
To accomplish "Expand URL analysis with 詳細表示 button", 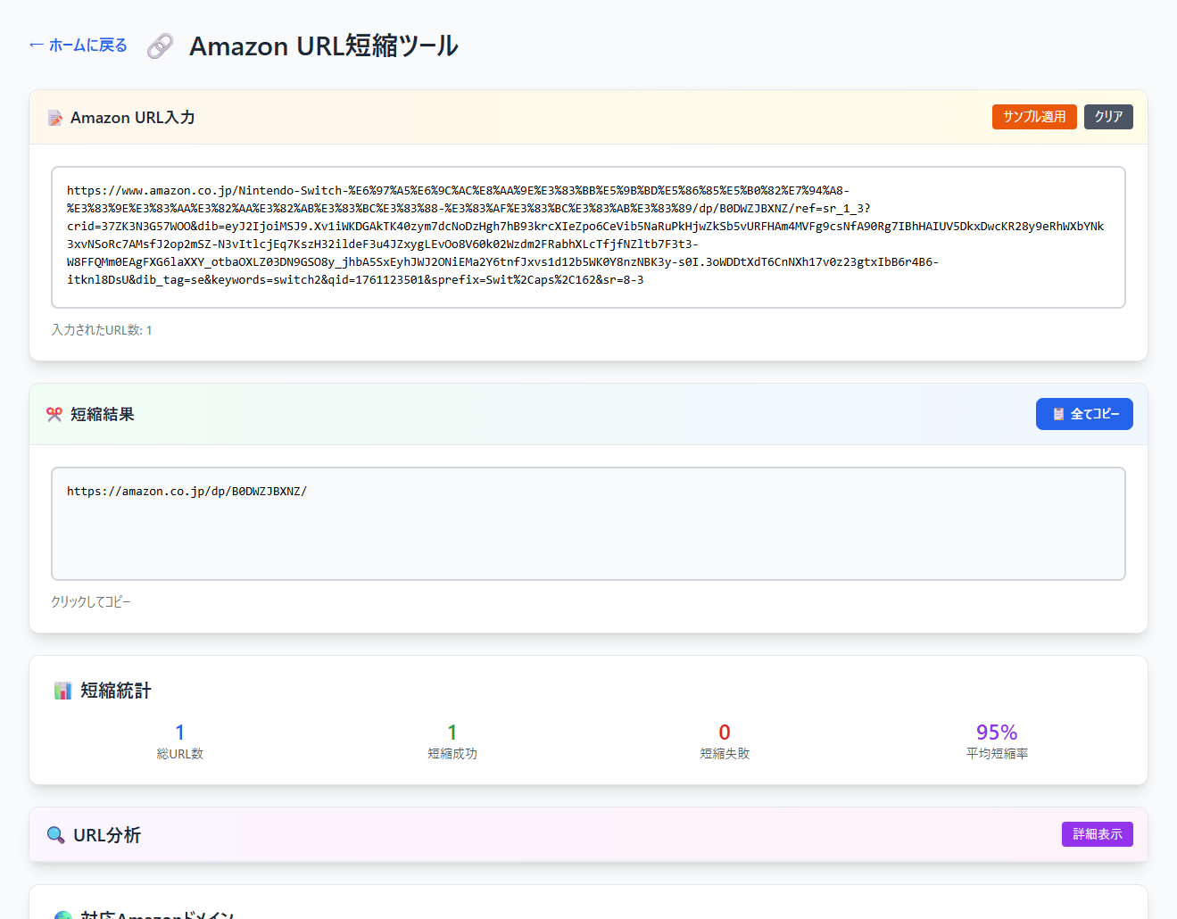I will [1097, 834].
